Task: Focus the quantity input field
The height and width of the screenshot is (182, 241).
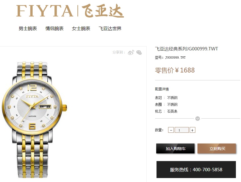Action: pyautogui.click(x=182, y=130)
